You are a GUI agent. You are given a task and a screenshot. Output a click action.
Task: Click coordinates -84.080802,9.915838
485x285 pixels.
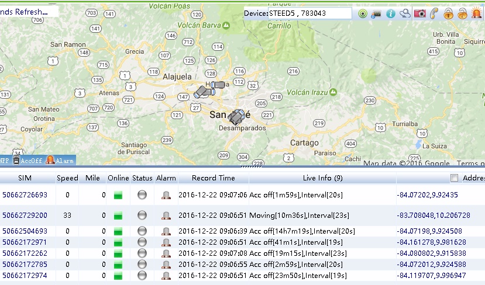[x=431, y=253]
